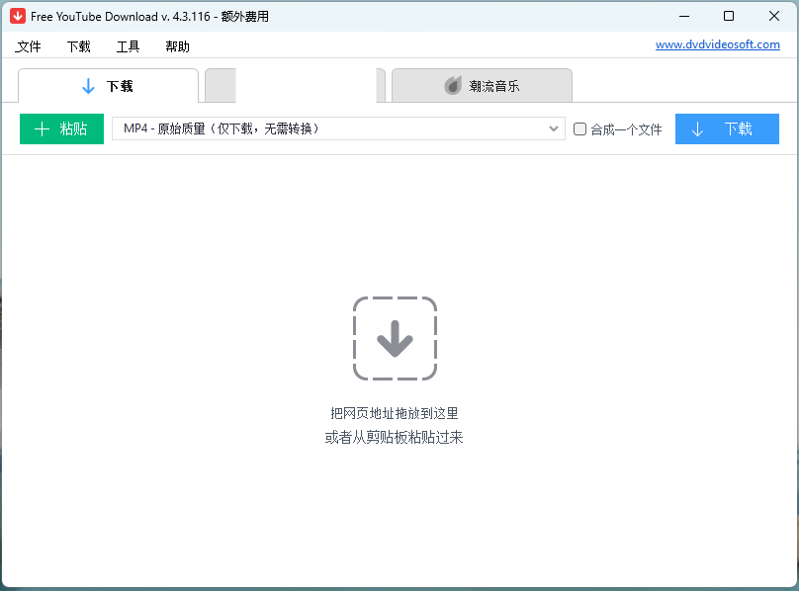Close the Free YouTube Download window
The image size is (799, 591).
point(774,16)
